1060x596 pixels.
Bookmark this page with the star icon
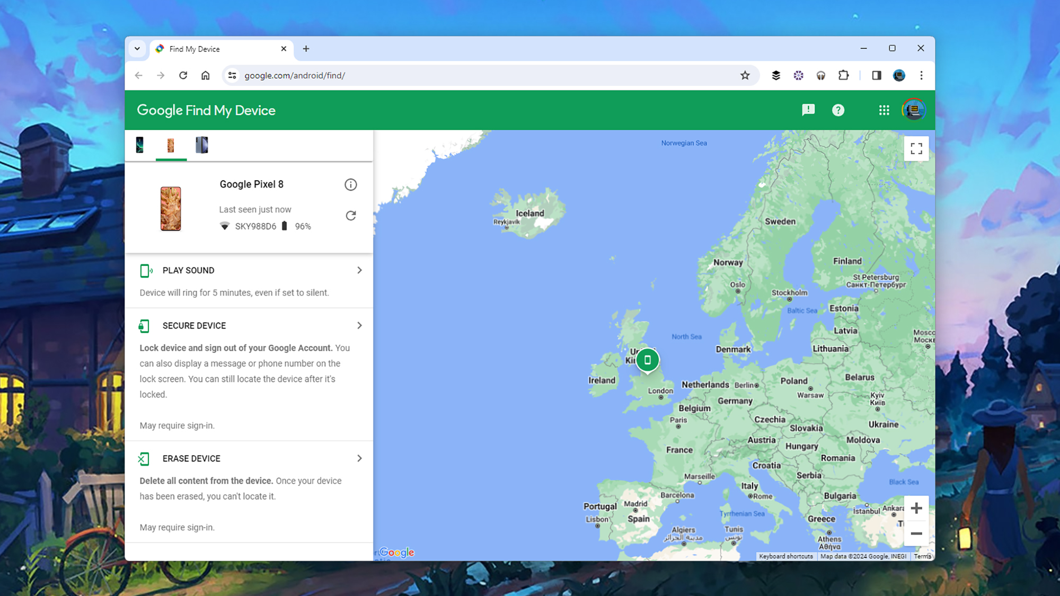tap(745, 75)
